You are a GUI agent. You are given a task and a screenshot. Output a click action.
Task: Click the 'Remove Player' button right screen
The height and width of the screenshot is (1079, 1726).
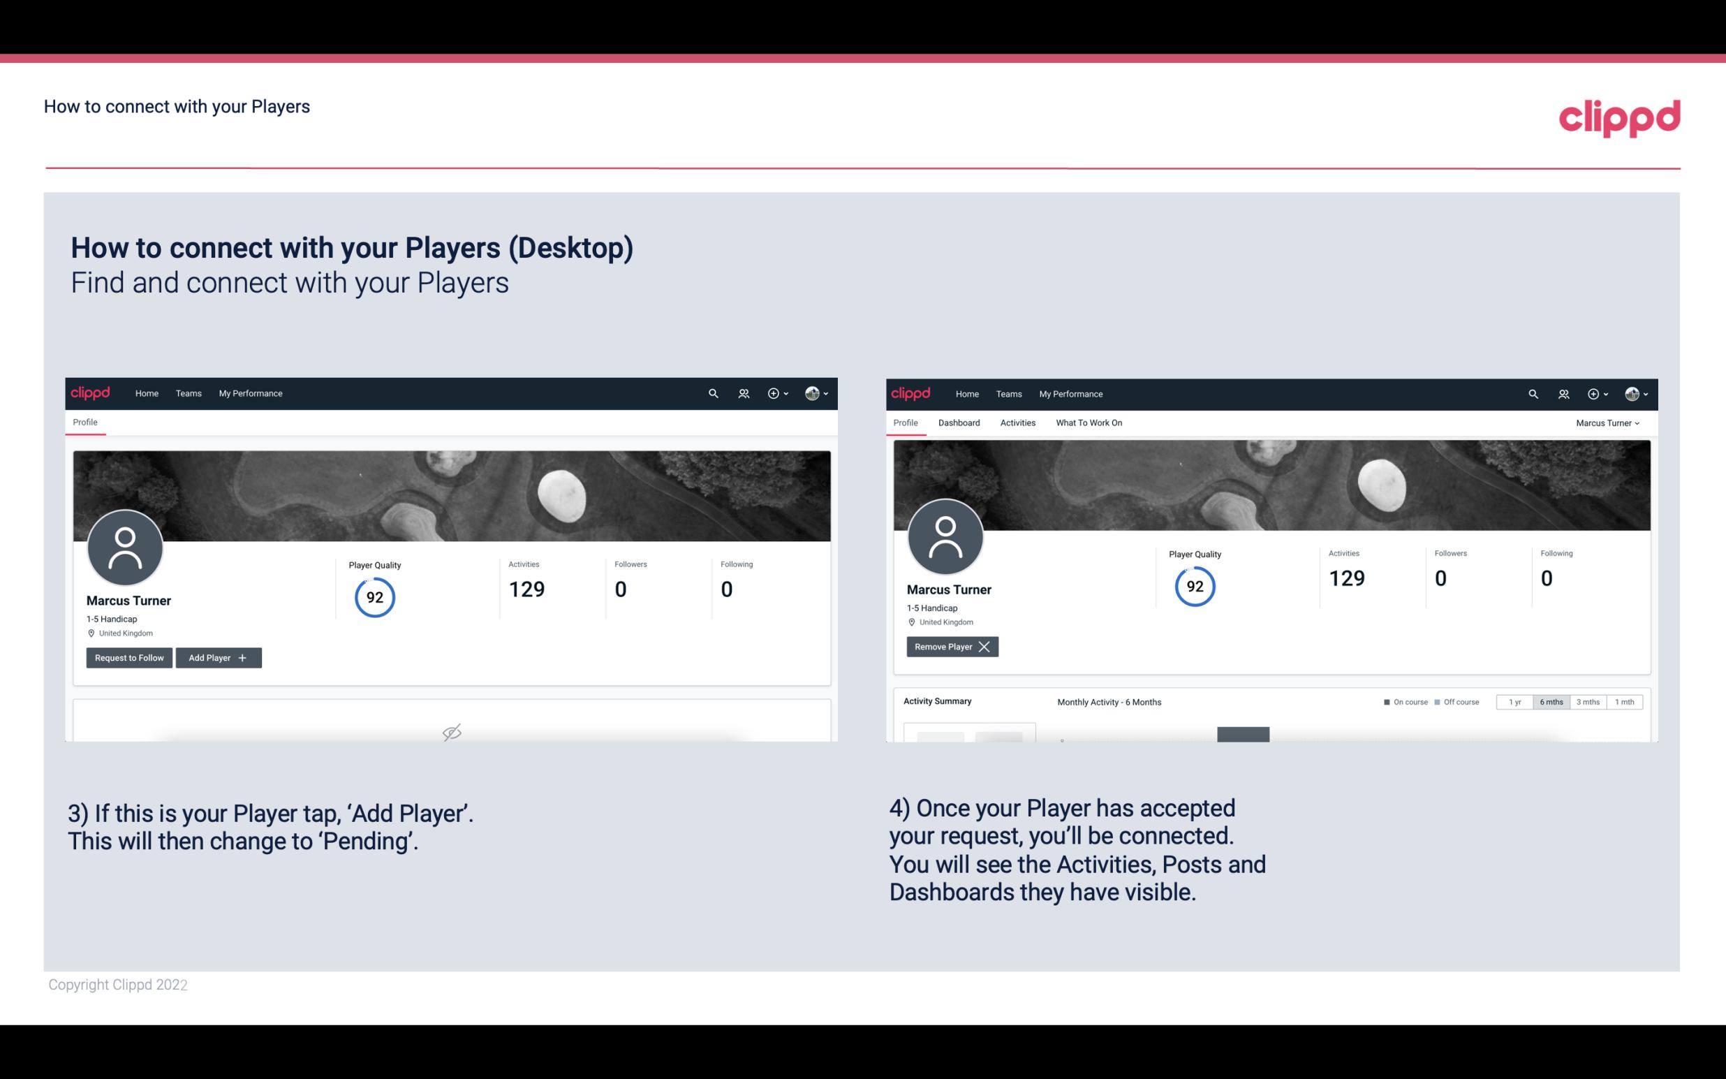950,647
